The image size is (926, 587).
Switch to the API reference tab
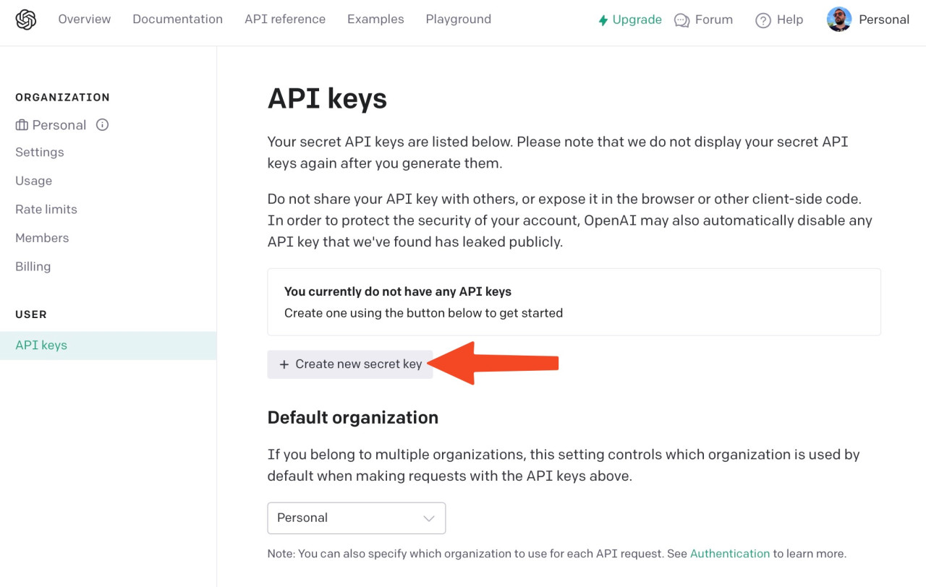click(x=285, y=20)
